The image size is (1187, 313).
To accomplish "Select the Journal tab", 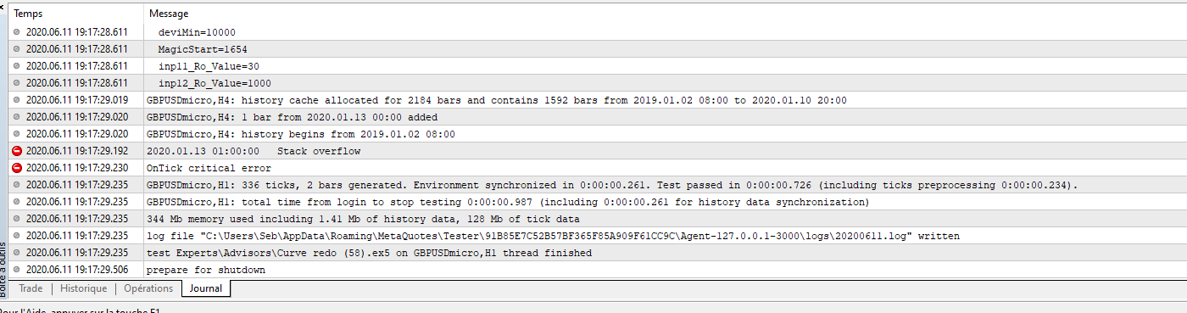I will click(206, 288).
